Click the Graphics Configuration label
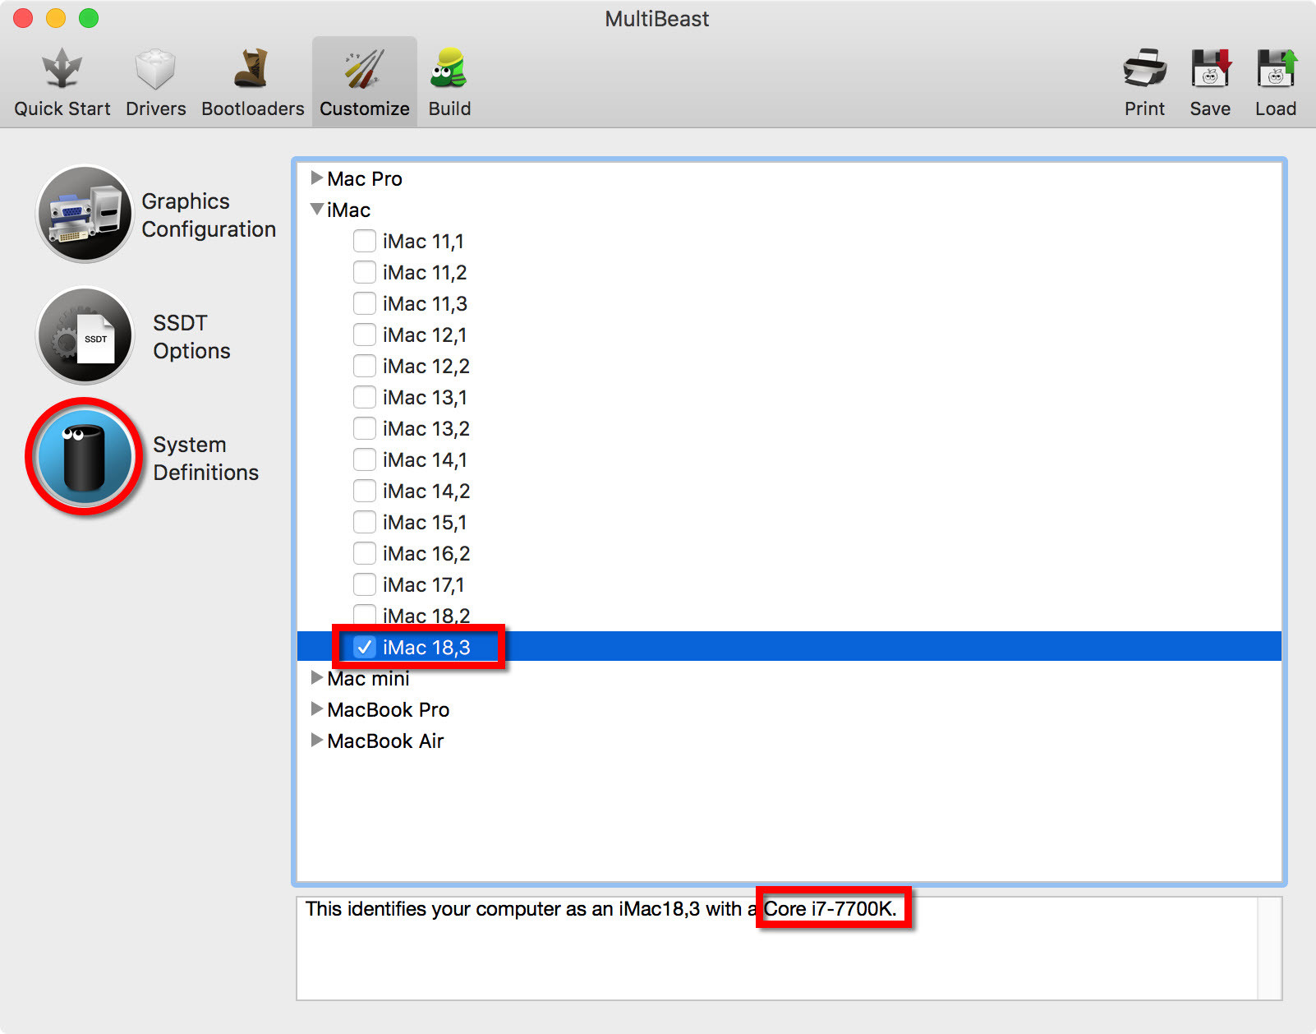The width and height of the screenshot is (1316, 1034). coord(209,215)
